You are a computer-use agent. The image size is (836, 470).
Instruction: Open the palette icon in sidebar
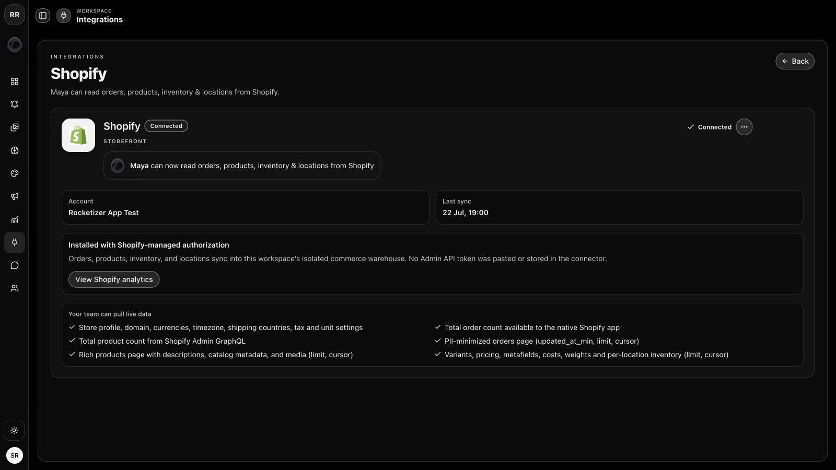pyautogui.click(x=15, y=173)
